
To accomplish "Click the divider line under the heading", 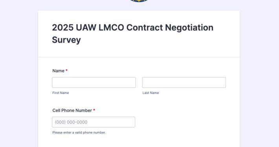I will click(139, 57).
